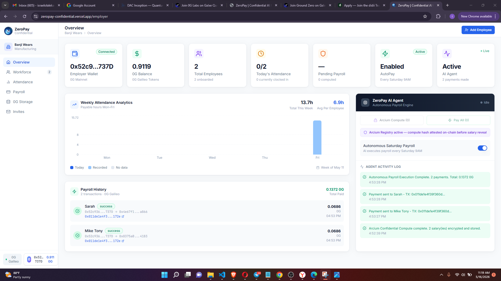The width and height of the screenshot is (501, 281).
Task: Open the Attendance section
Action: [x=29, y=82]
